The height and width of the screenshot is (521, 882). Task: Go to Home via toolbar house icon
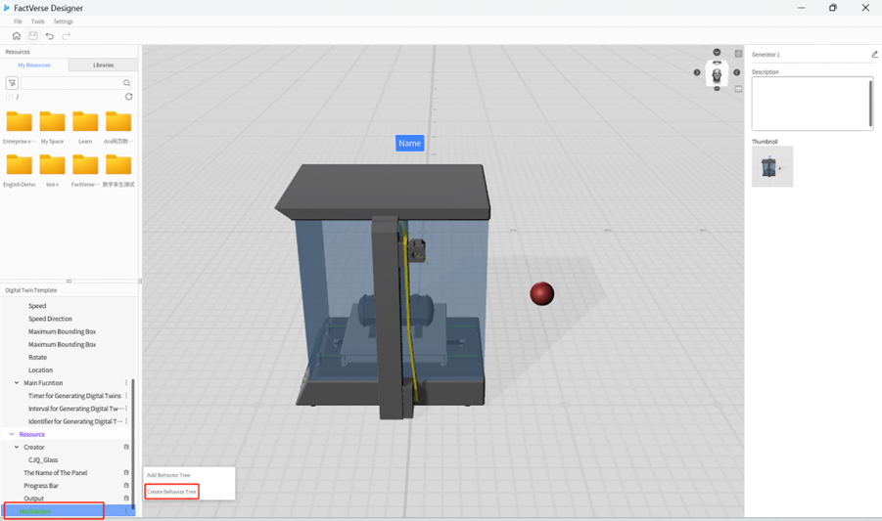click(17, 36)
